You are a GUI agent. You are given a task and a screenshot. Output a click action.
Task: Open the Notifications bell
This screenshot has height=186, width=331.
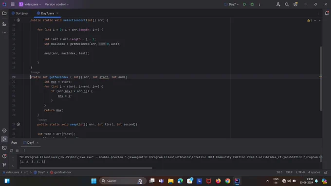coord(327,13)
